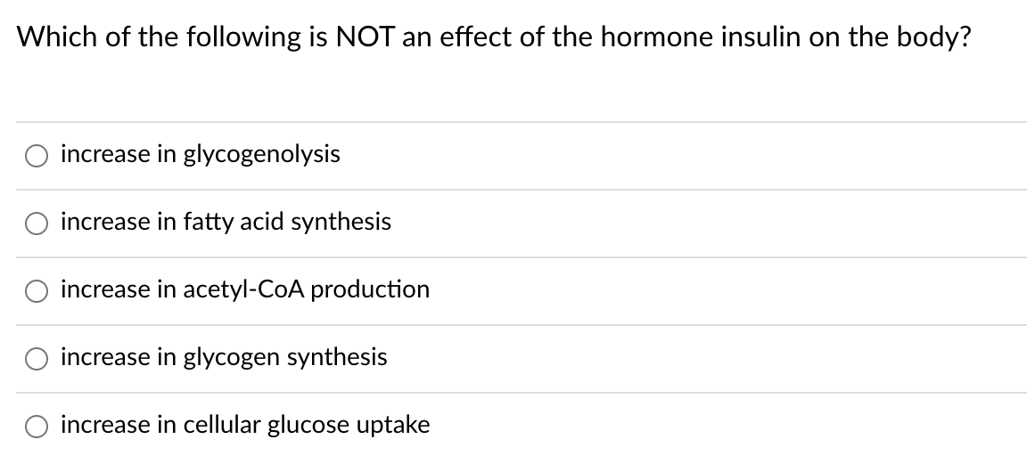This screenshot has height=472, width=1027.
Task: Mark the acetyl-CoA production radio option
Action: tap(36, 291)
